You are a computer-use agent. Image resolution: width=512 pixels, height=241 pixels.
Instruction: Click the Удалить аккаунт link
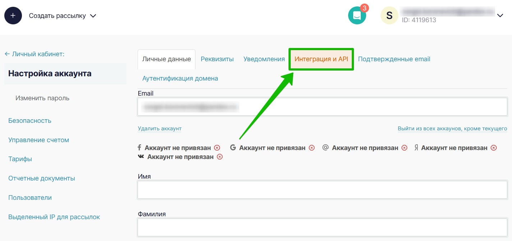tap(160, 129)
